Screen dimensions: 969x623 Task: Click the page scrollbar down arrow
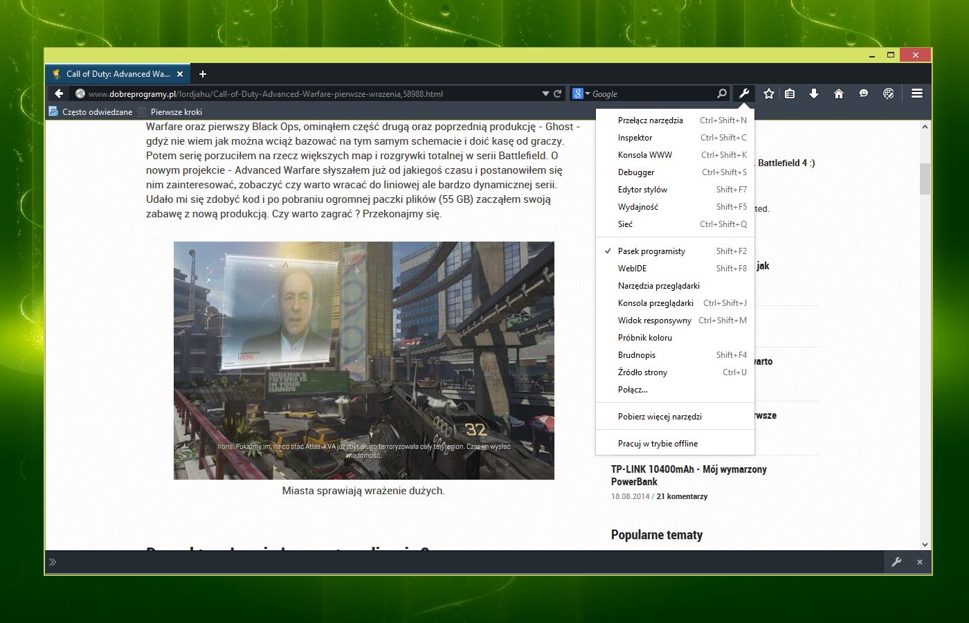925,545
